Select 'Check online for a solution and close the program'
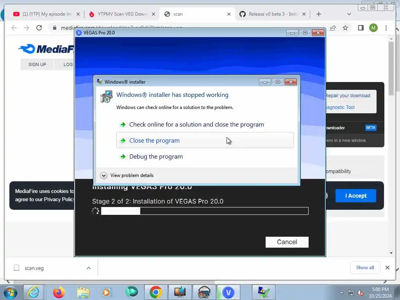This screenshot has width=400, height=300. point(196,125)
